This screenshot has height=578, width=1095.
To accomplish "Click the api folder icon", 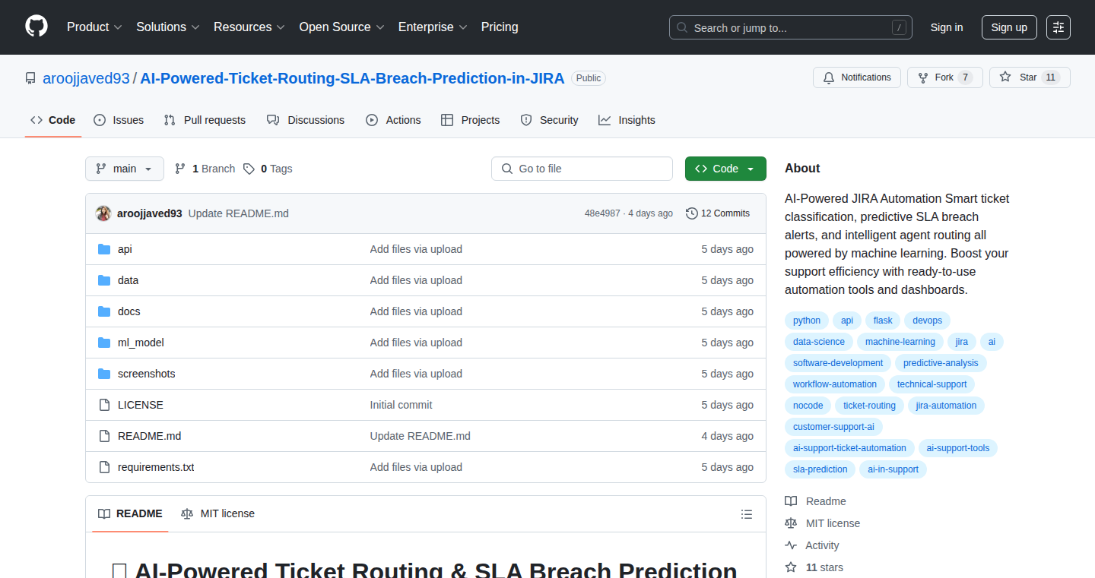I will pos(104,249).
